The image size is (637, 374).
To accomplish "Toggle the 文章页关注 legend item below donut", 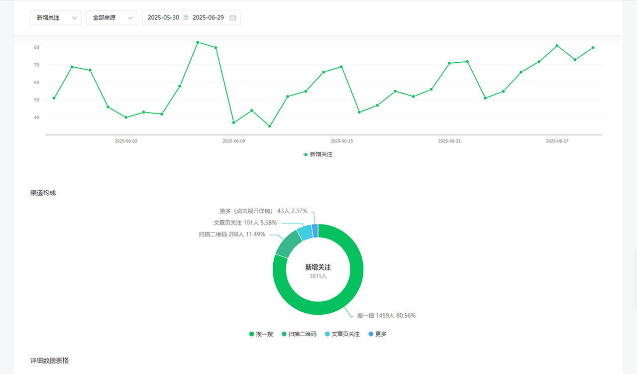I will [x=341, y=334].
